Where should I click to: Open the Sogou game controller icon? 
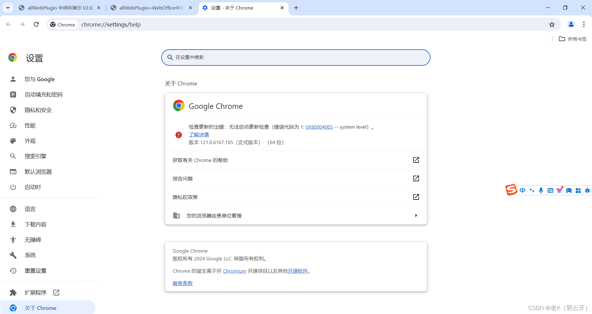tap(569, 191)
